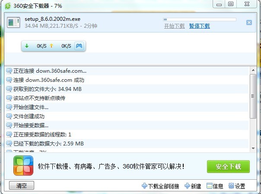The image size is (261, 194).
Task: Click the 暂停下载 link
Action: point(199,26)
